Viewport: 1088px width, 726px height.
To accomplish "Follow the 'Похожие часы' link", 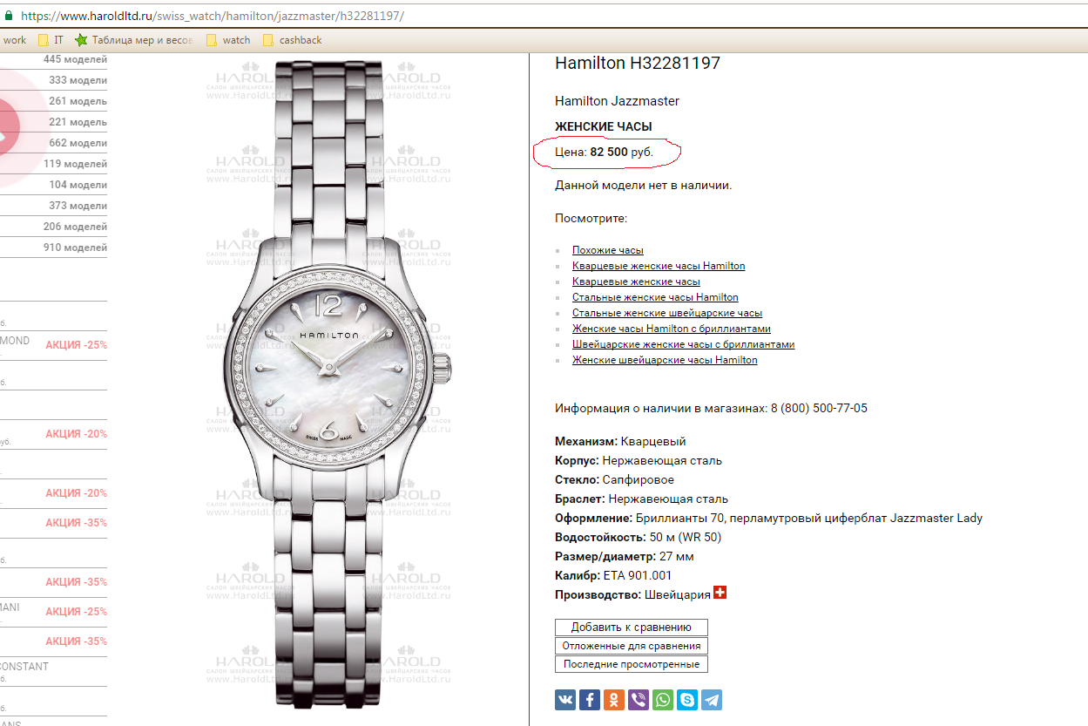I will (608, 250).
